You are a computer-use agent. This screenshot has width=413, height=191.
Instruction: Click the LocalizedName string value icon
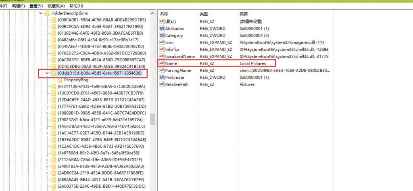162,57
